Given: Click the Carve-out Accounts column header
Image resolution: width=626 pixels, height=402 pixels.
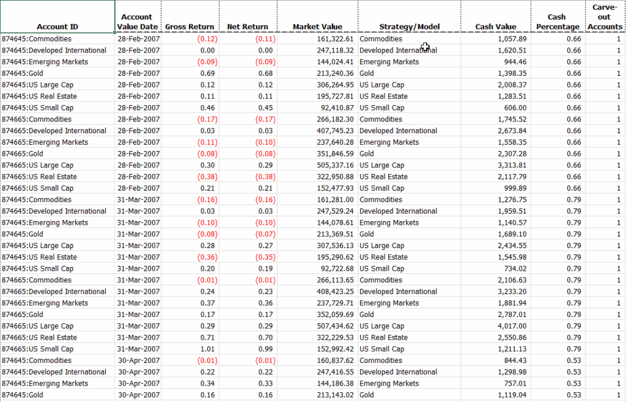Looking at the screenshot, I should 605,16.
